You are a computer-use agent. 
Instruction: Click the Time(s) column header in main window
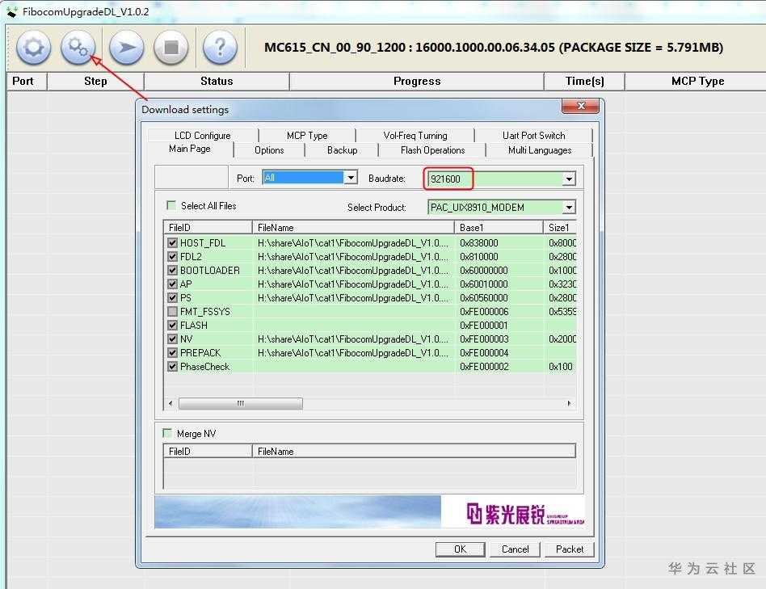(584, 81)
